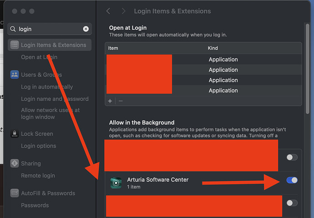Click the Login Items & Extensions list icon

15,45
